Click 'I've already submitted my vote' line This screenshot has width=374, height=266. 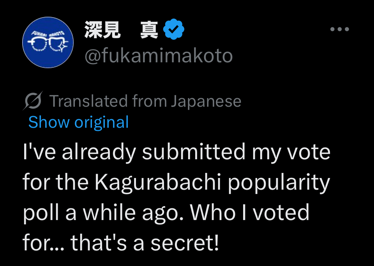click(176, 152)
